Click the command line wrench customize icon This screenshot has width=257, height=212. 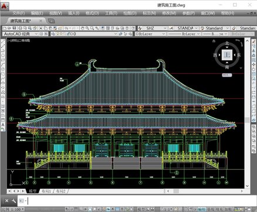tap(13, 201)
